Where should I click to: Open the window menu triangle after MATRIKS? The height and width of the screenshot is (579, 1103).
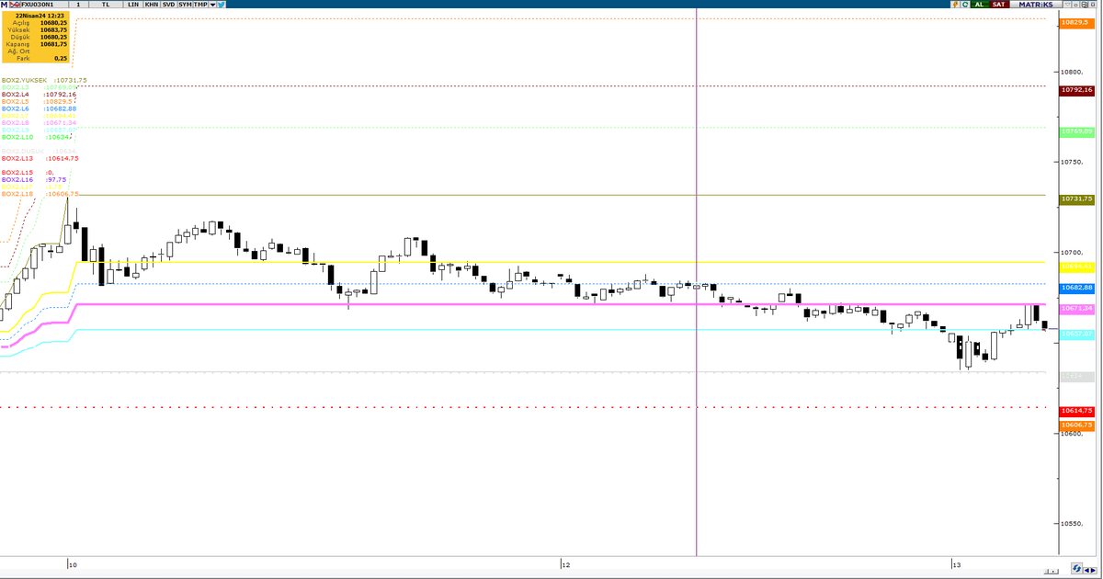tap(1067, 5)
